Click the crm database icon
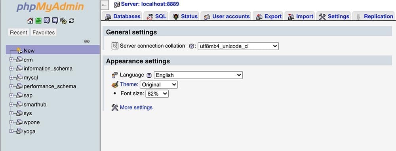 tap(19, 60)
